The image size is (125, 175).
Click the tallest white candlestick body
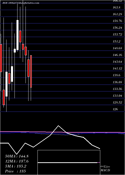point(17,35)
